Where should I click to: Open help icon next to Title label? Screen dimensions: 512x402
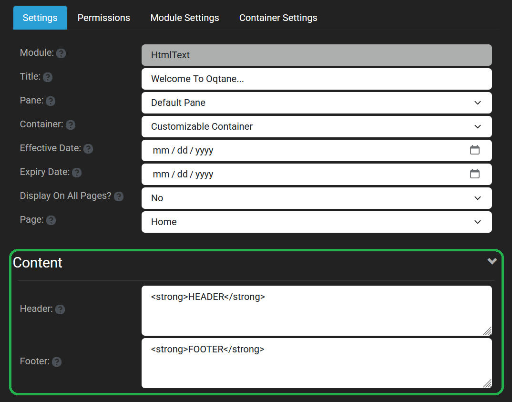[48, 77]
